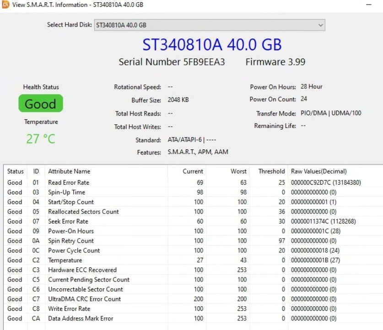Click raw value 000000000018 (24)
This screenshot has height=330, width=383.
[315, 250]
